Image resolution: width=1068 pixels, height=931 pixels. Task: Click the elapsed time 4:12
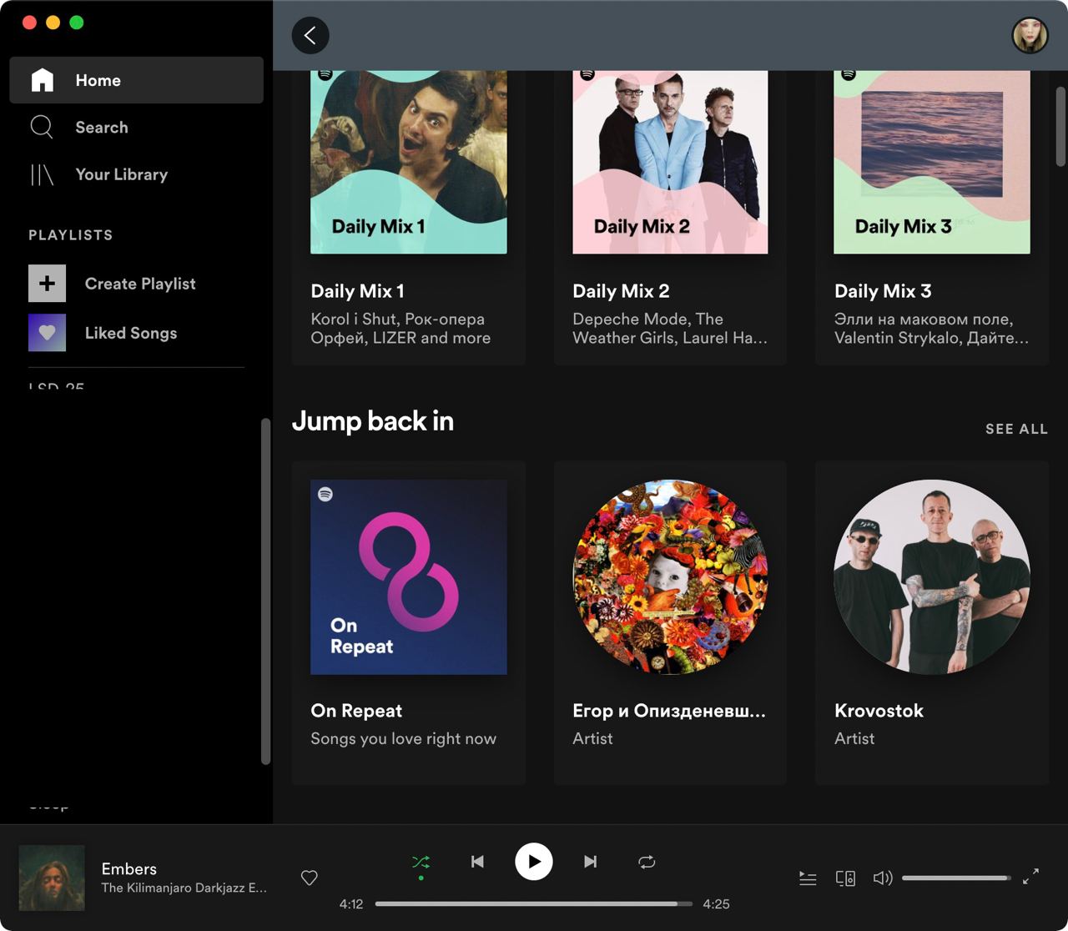[351, 904]
